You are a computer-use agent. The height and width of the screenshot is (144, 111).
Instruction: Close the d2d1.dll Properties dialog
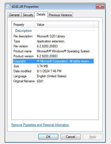click(100, 7)
